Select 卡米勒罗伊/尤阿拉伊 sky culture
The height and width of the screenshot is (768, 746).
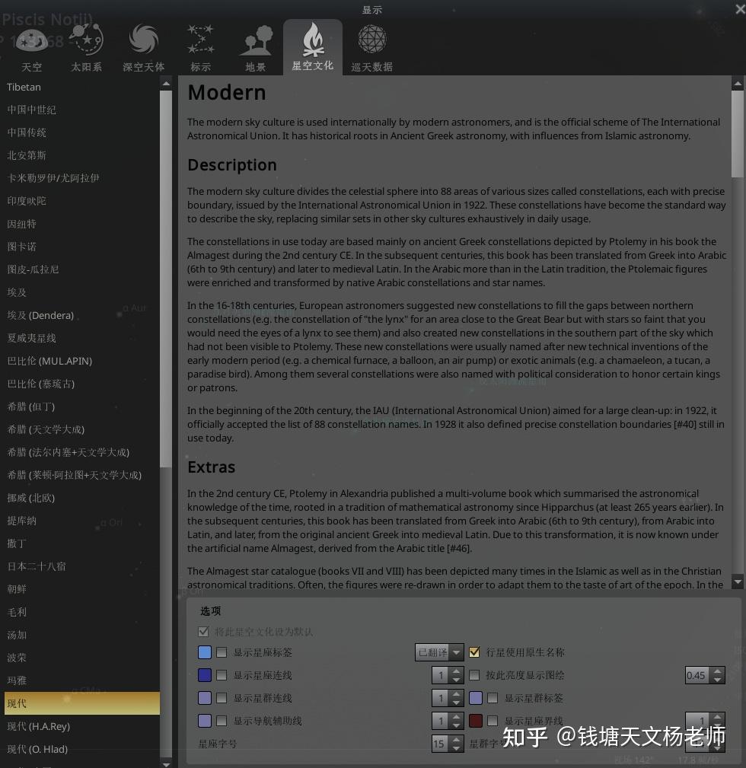tap(81, 178)
